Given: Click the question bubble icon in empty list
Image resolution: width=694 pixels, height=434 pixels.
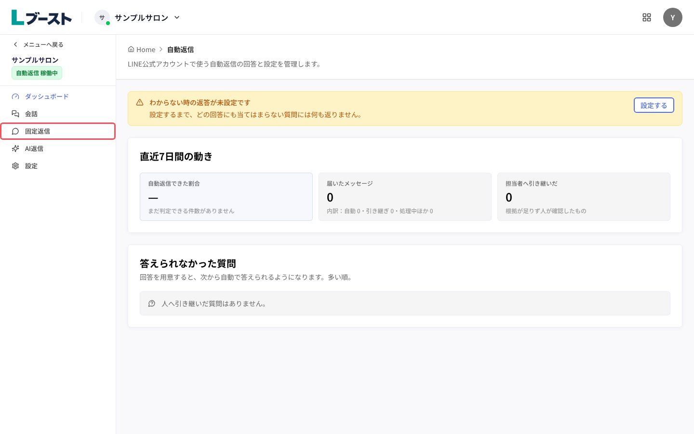Looking at the screenshot, I should point(152,303).
